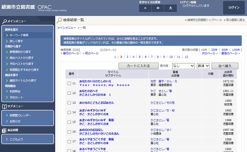
Task: Click the 1972.03 publication year cell
Action: (228, 81)
